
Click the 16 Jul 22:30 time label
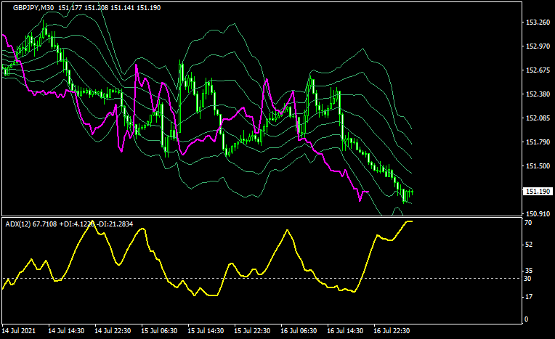(392, 331)
